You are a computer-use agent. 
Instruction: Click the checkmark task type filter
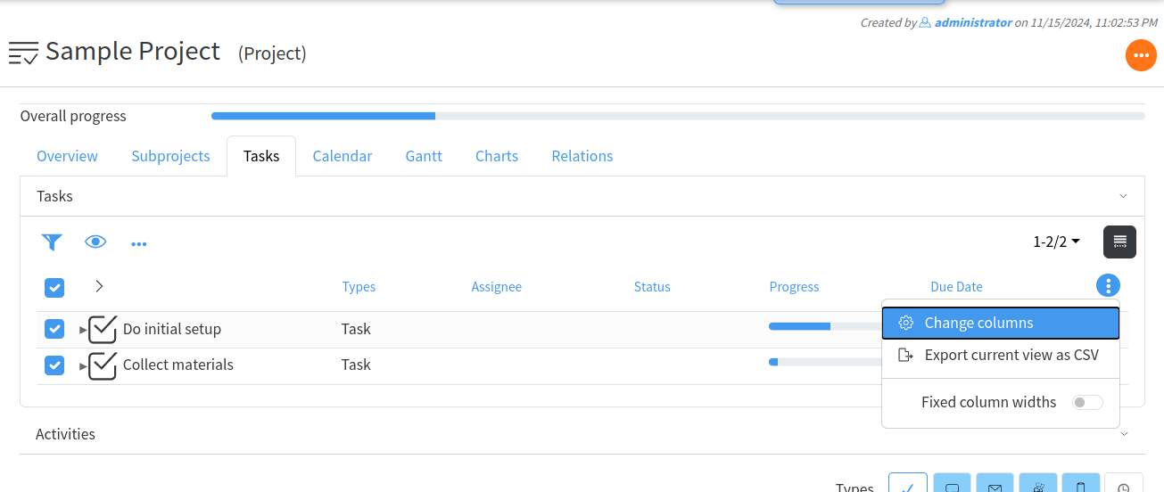pyautogui.click(x=908, y=484)
